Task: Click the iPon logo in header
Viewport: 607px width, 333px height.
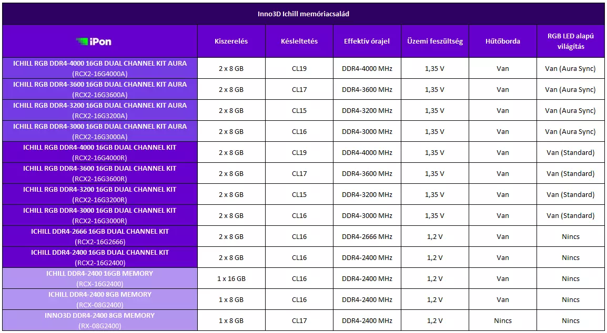Action: 93,41
